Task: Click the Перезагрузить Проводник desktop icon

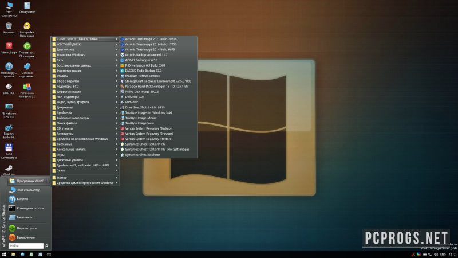Action: (x=27, y=50)
